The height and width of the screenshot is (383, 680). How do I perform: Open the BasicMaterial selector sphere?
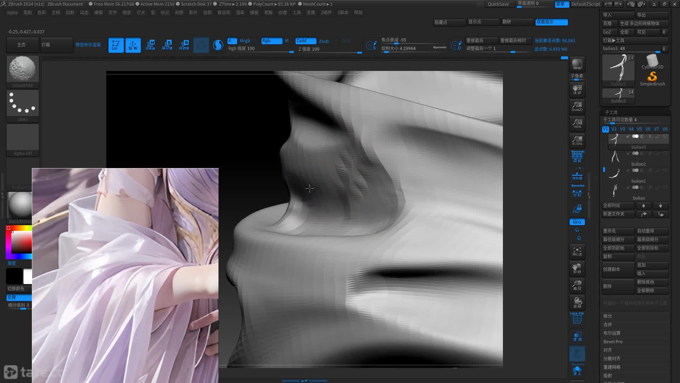tap(19, 205)
